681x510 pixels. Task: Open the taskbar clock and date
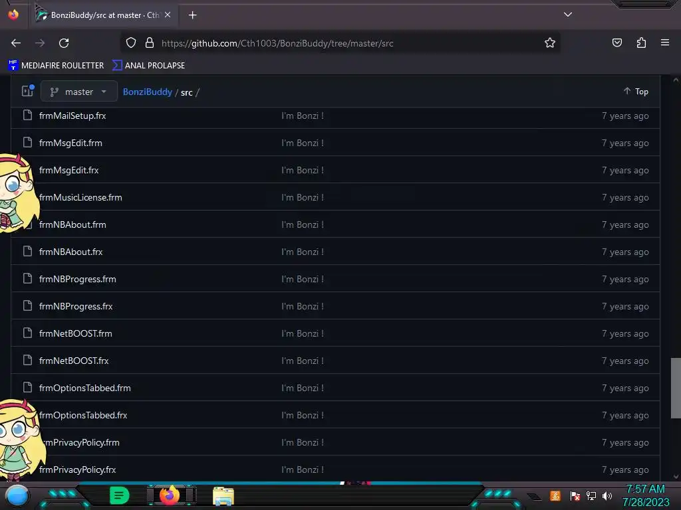(645, 495)
